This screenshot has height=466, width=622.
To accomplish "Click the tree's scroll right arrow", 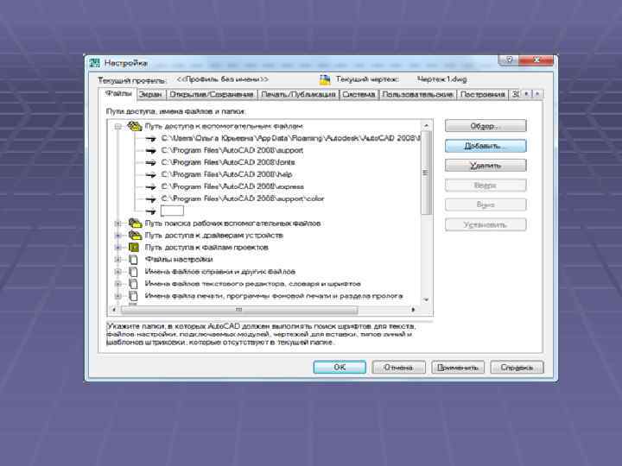I will coord(413,310).
